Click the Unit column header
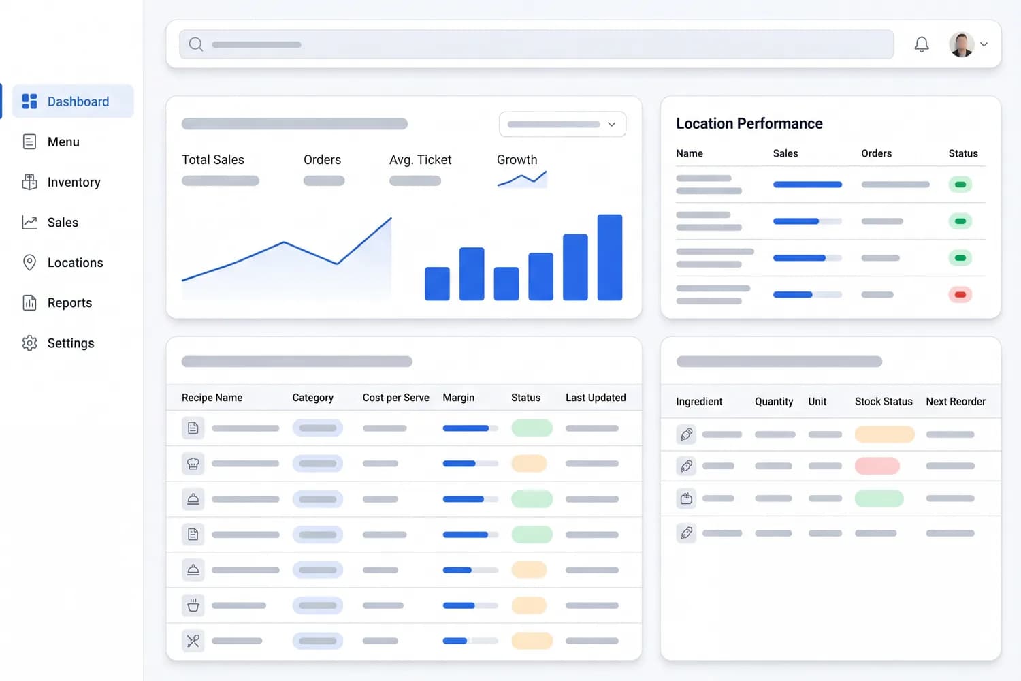This screenshot has height=681, width=1021. pos(817,402)
